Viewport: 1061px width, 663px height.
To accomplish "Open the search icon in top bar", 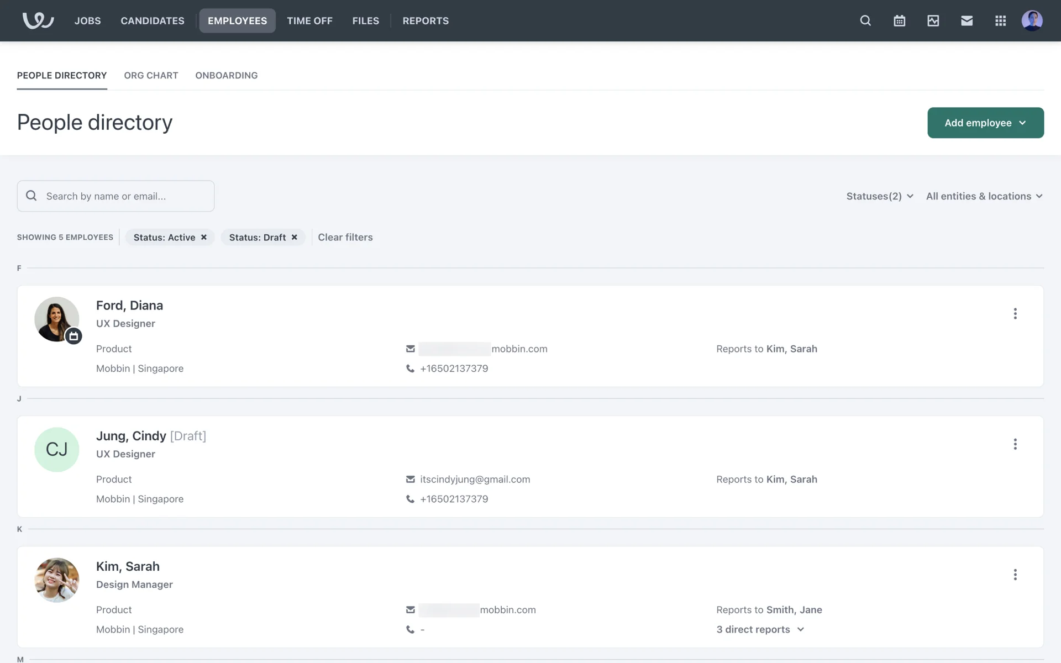I will [865, 20].
